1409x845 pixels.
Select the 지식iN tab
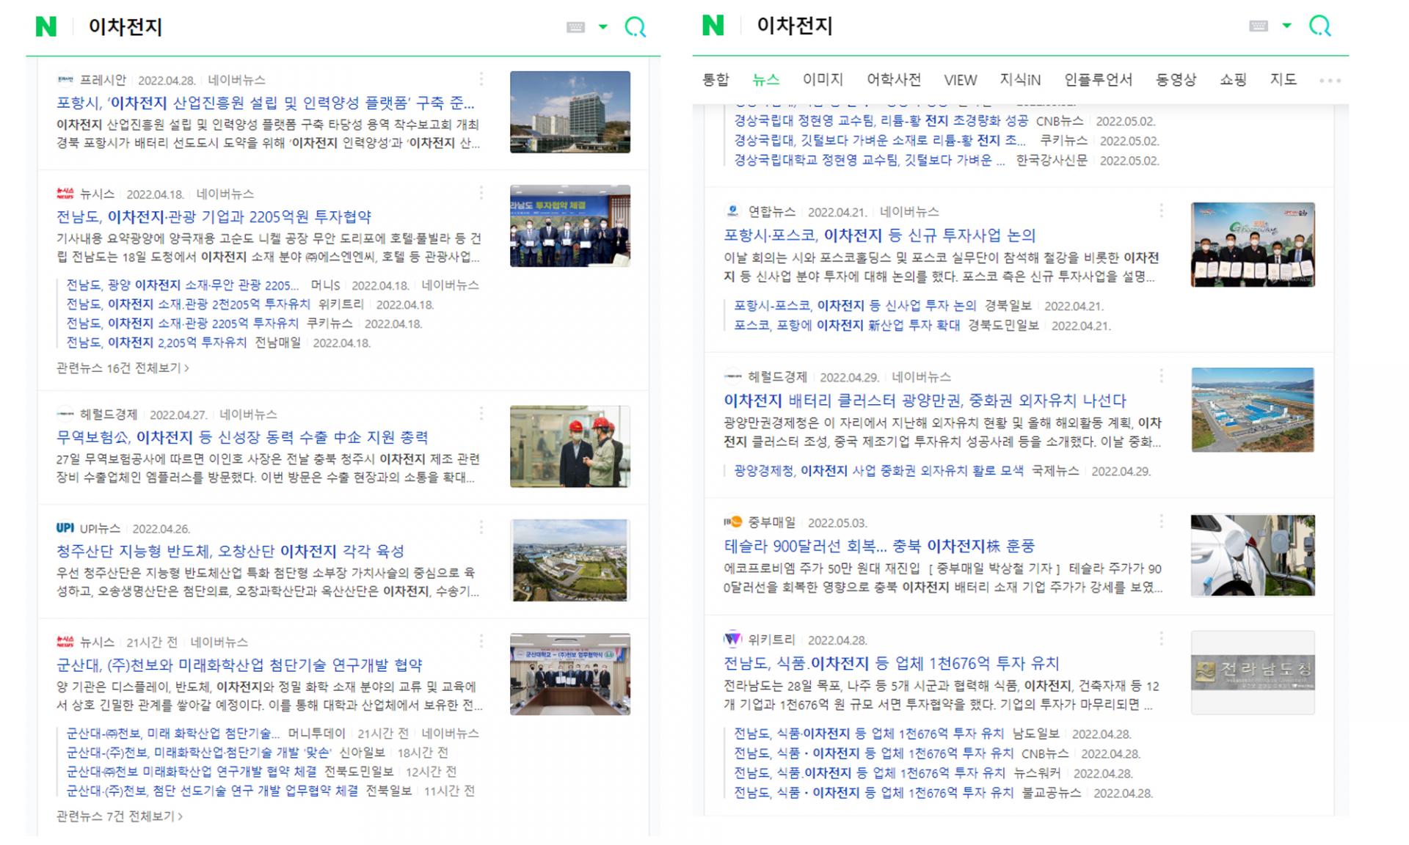click(1022, 79)
